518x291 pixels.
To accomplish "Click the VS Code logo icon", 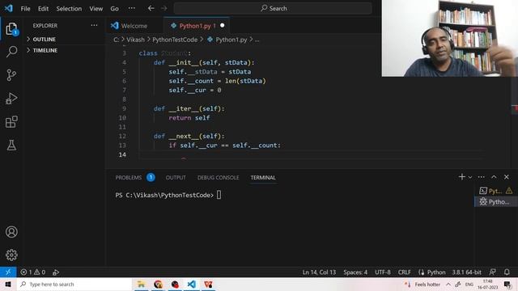I will (x=9, y=8).
